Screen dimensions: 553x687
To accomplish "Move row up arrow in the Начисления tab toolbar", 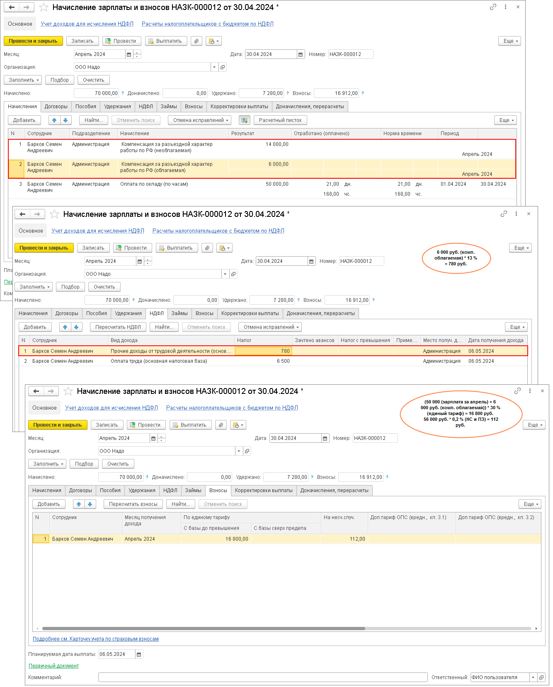I will (54, 120).
